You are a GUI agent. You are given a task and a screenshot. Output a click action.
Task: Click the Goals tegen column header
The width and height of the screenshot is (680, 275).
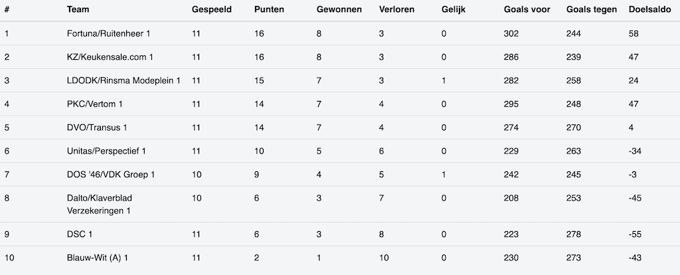591,10
